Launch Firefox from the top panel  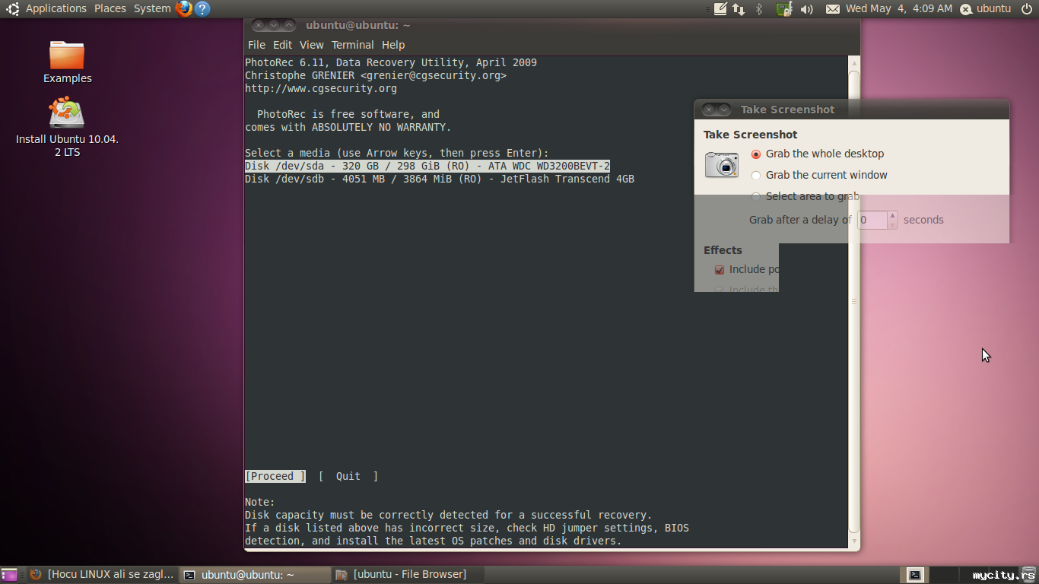[x=183, y=9]
